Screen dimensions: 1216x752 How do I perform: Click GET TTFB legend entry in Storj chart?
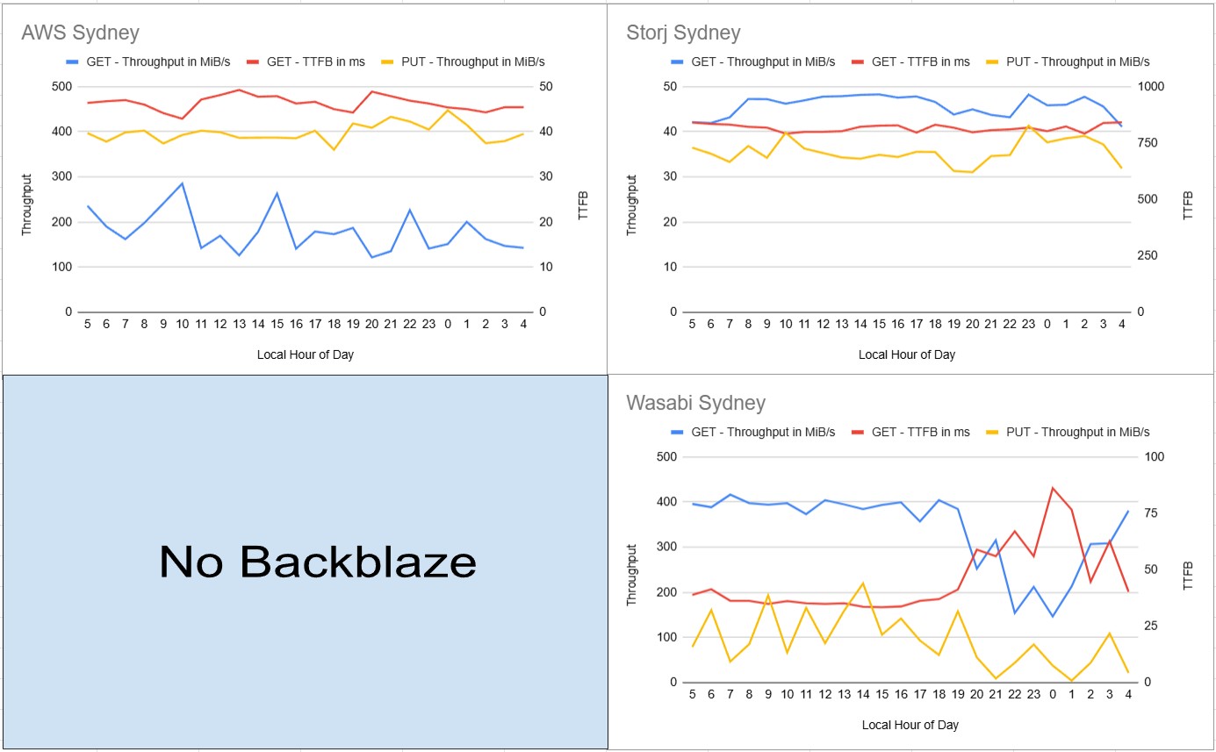(x=910, y=61)
